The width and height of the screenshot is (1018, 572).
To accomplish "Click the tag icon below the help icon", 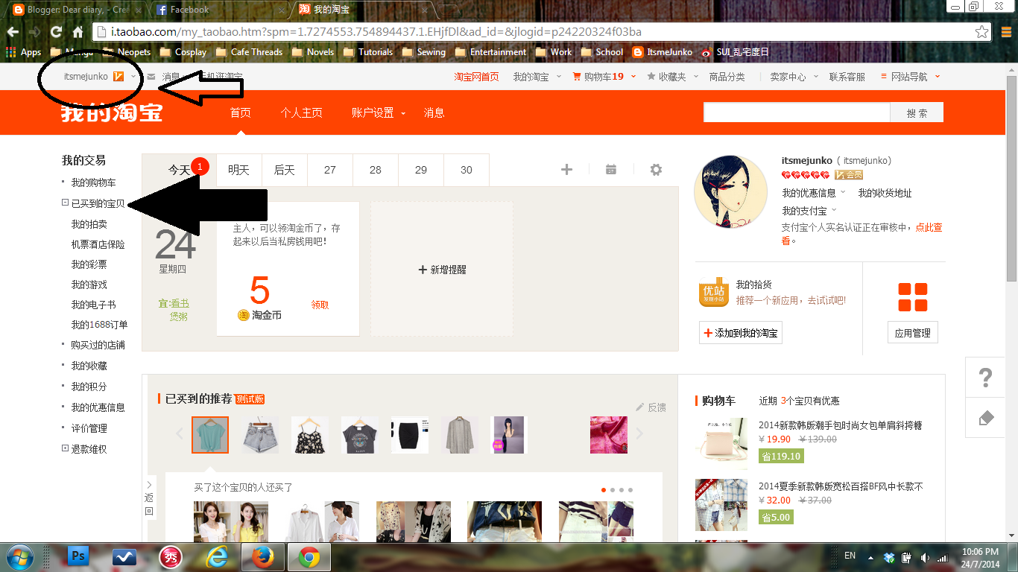I will point(985,418).
